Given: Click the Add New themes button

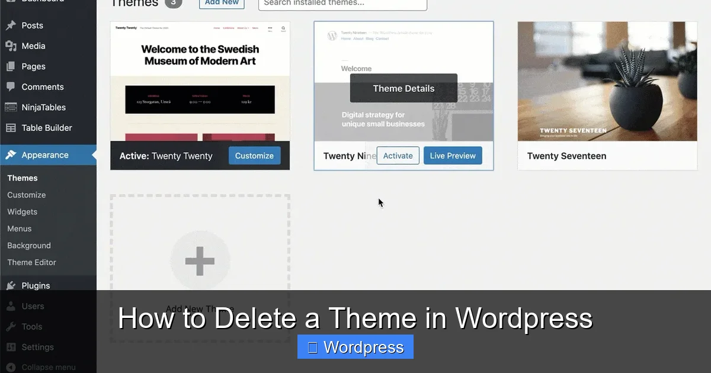Looking at the screenshot, I should [x=222, y=2].
